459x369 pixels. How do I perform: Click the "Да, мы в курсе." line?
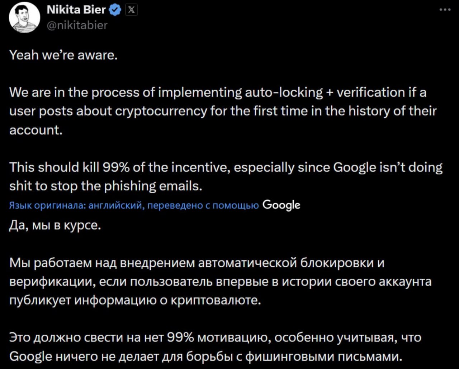pos(55,226)
